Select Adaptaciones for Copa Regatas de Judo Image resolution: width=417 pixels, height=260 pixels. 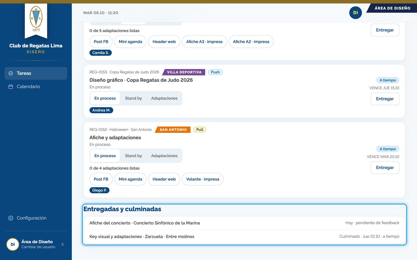coord(164,98)
